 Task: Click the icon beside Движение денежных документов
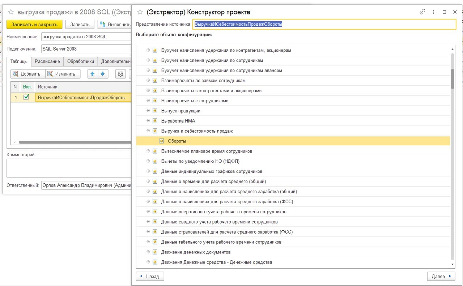[x=155, y=252]
